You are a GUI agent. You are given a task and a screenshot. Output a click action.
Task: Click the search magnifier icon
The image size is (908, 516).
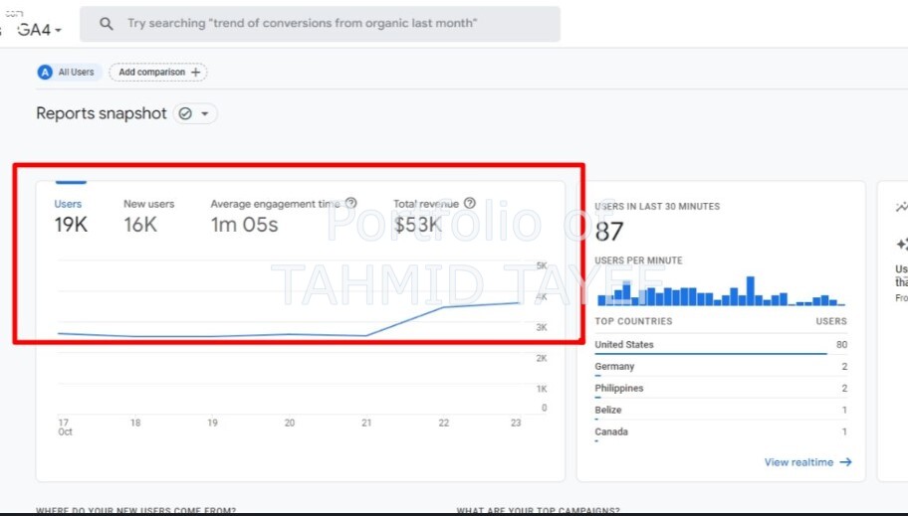point(106,24)
